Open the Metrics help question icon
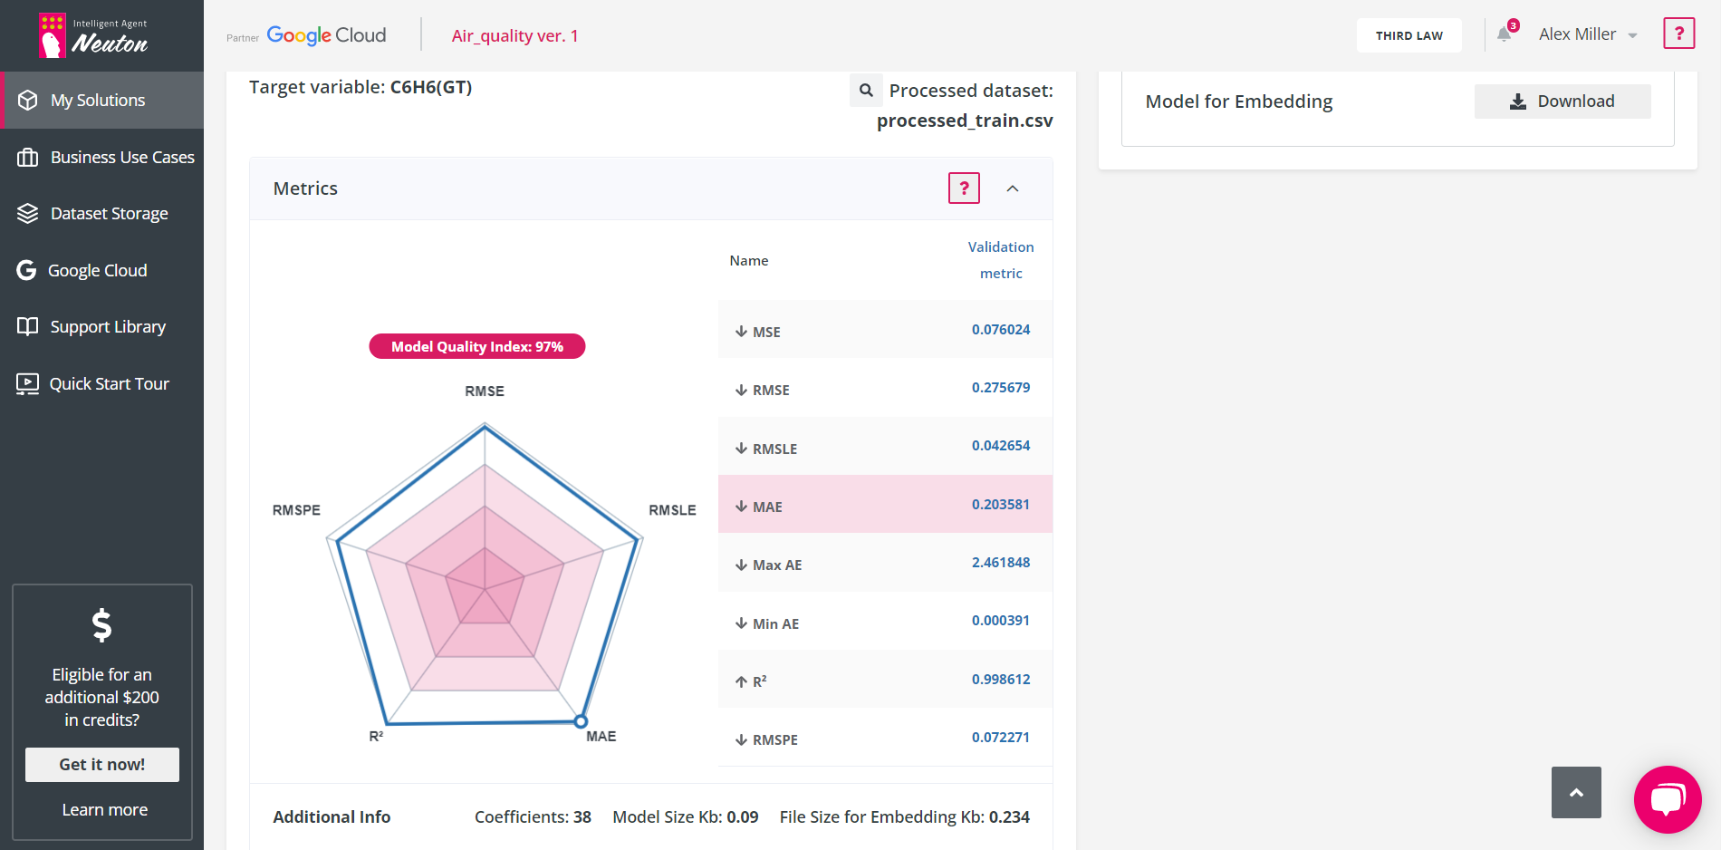Viewport: 1721px width, 850px height. [x=964, y=188]
